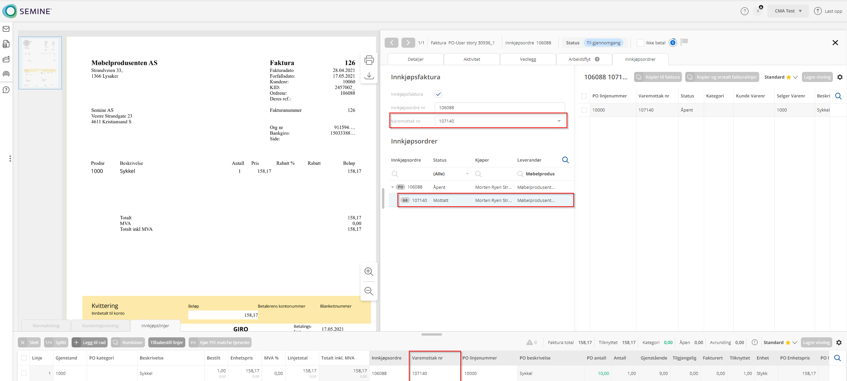The width and height of the screenshot is (847, 381).
Task: Open settings gear for purchase lines grid
Action: (x=839, y=342)
